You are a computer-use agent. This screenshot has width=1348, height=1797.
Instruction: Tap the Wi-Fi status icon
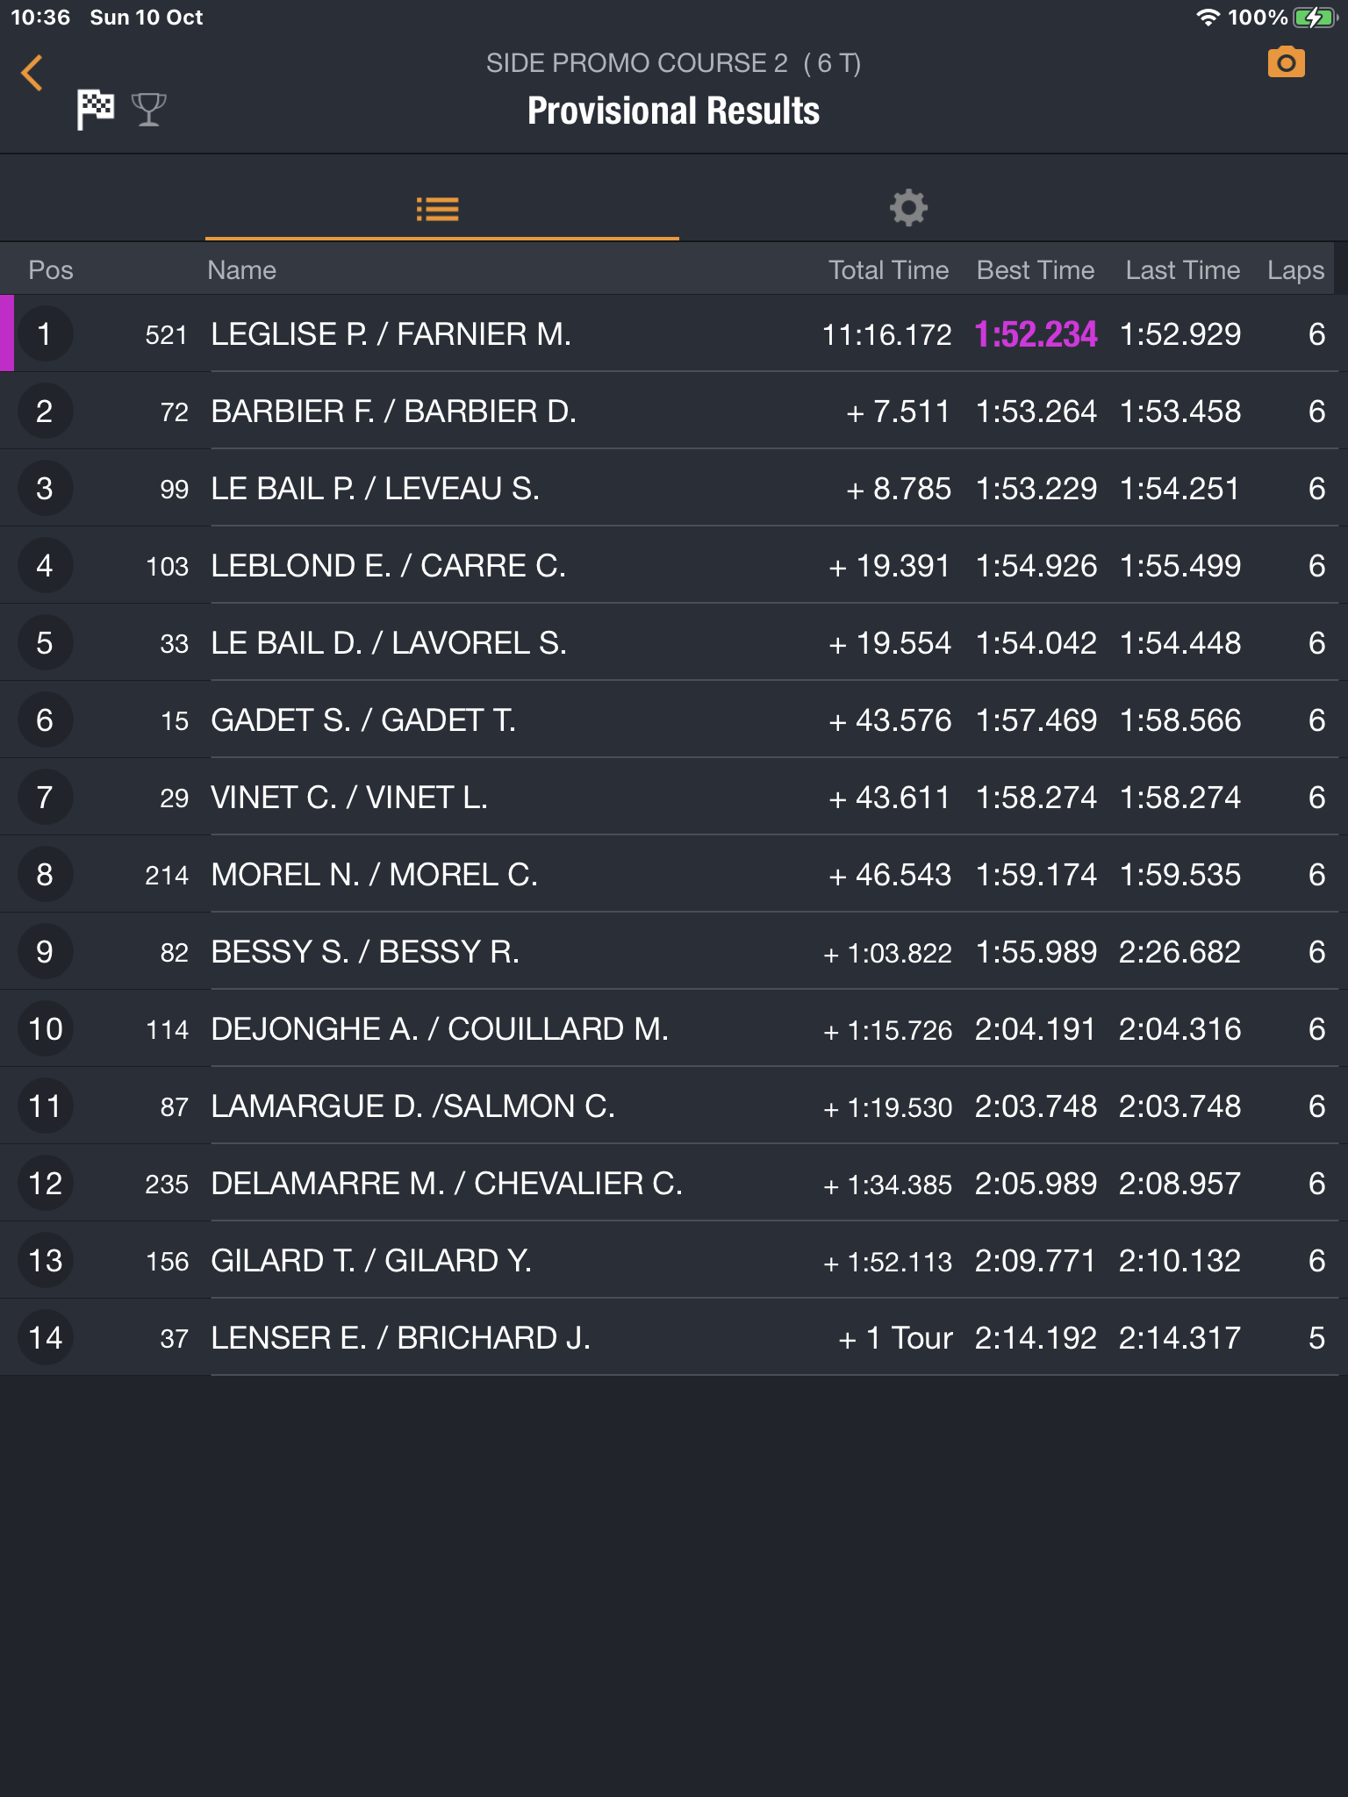[x=1208, y=18]
